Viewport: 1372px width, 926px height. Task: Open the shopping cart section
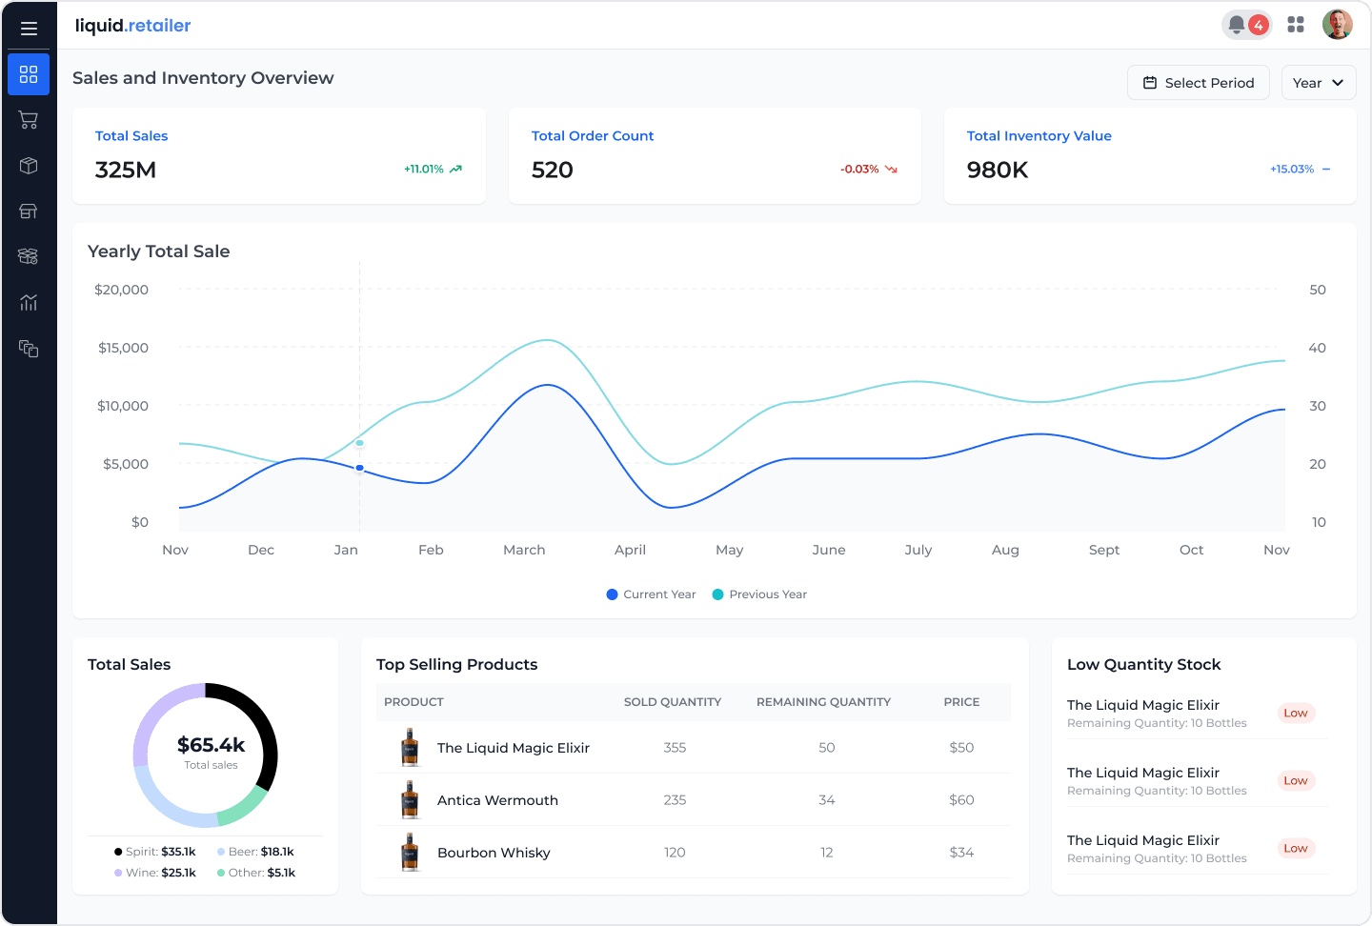pos(29,120)
